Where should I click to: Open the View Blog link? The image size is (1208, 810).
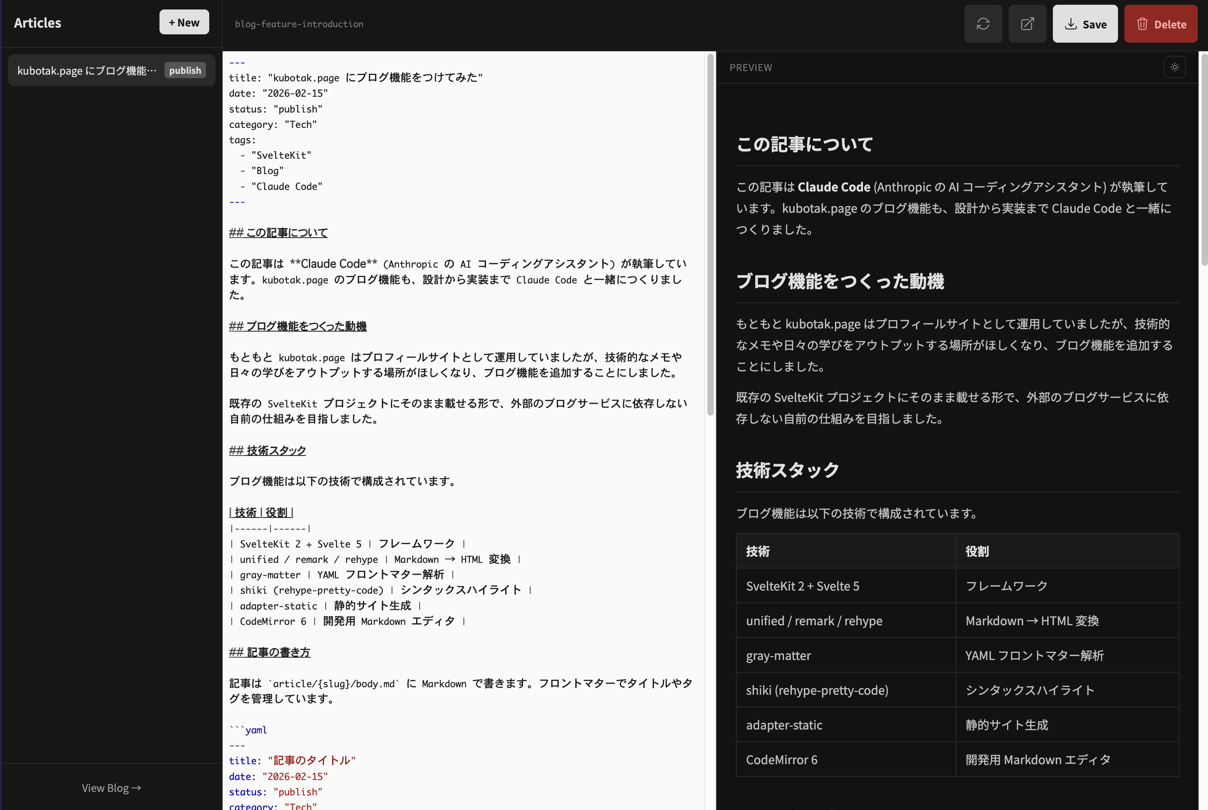click(x=111, y=788)
